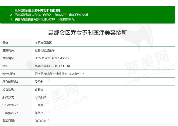The height and width of the screenshot is (126, 178).
Task: Click the value 门诊服务
Action: (x=40, y=97)
